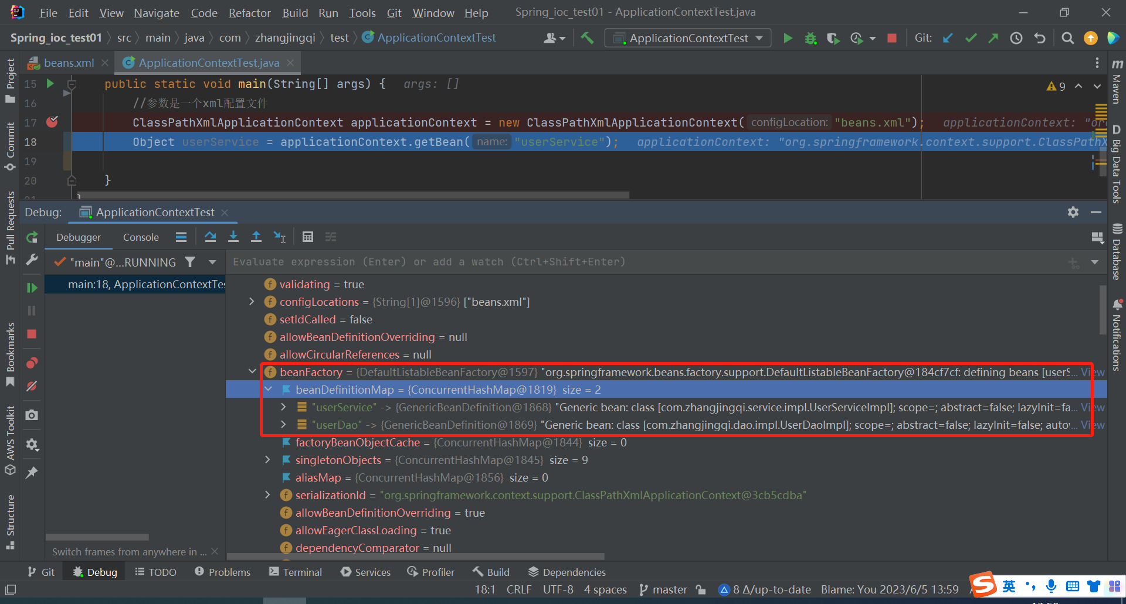The image size is (1126, 604).
Task: Close the ApplicationContextTest debug tab
Action: click(x=225, y=213)
